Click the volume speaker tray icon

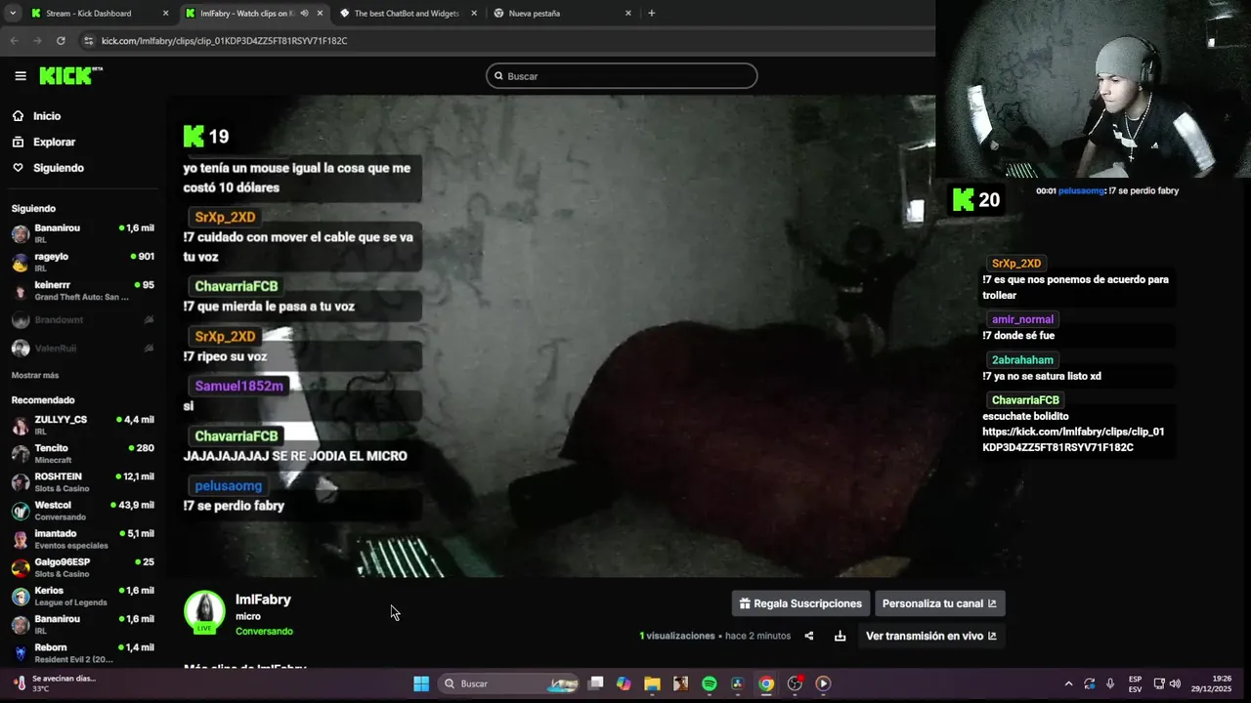pos(1175,683)
